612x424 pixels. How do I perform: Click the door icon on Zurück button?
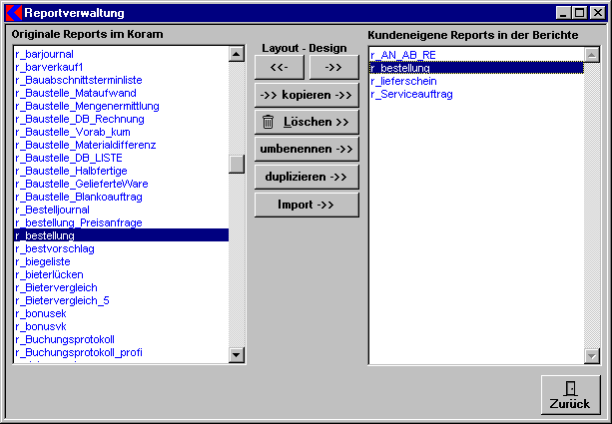tap(570, 389)
